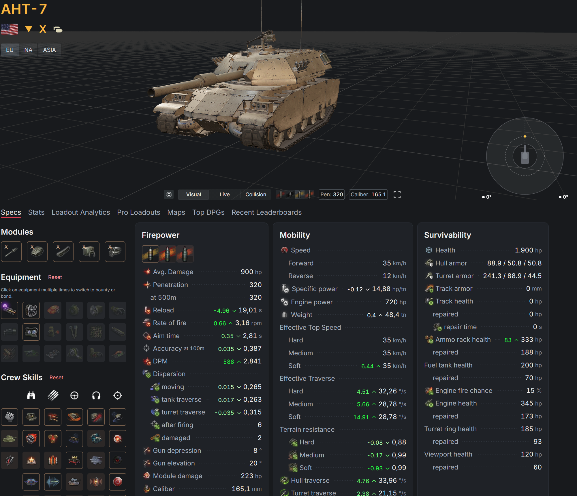Reset the Crew Skills selection
The width and height of the screenshot is (577, 496).
tap(56, 378)
